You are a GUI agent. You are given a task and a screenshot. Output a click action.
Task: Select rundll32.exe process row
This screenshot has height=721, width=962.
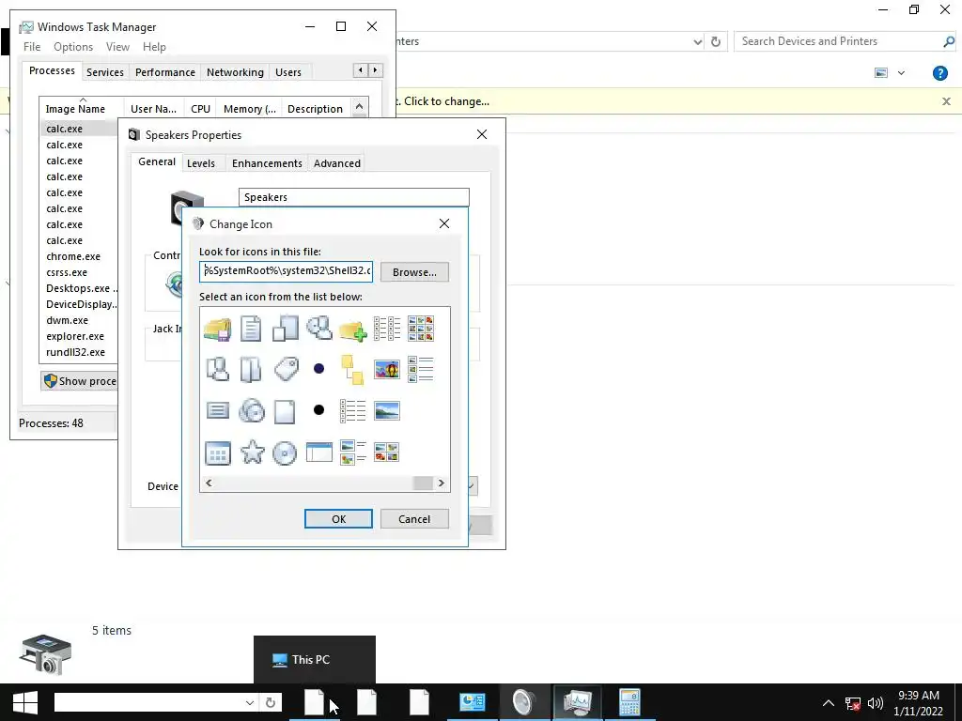coord(75,352)
